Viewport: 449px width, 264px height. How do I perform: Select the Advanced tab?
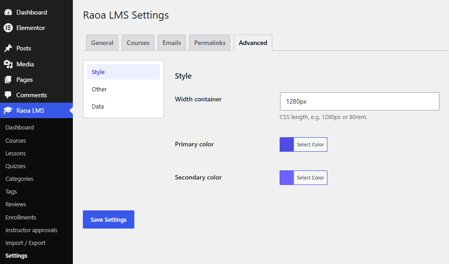tap(253, 43)
